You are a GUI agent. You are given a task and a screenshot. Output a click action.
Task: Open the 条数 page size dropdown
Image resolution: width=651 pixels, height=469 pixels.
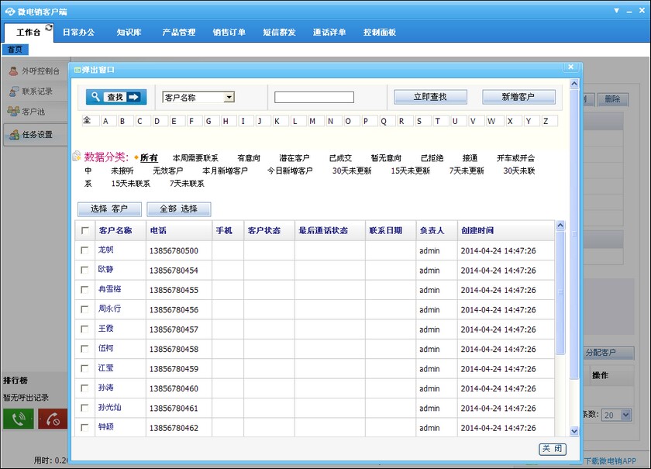pos(626,415)
